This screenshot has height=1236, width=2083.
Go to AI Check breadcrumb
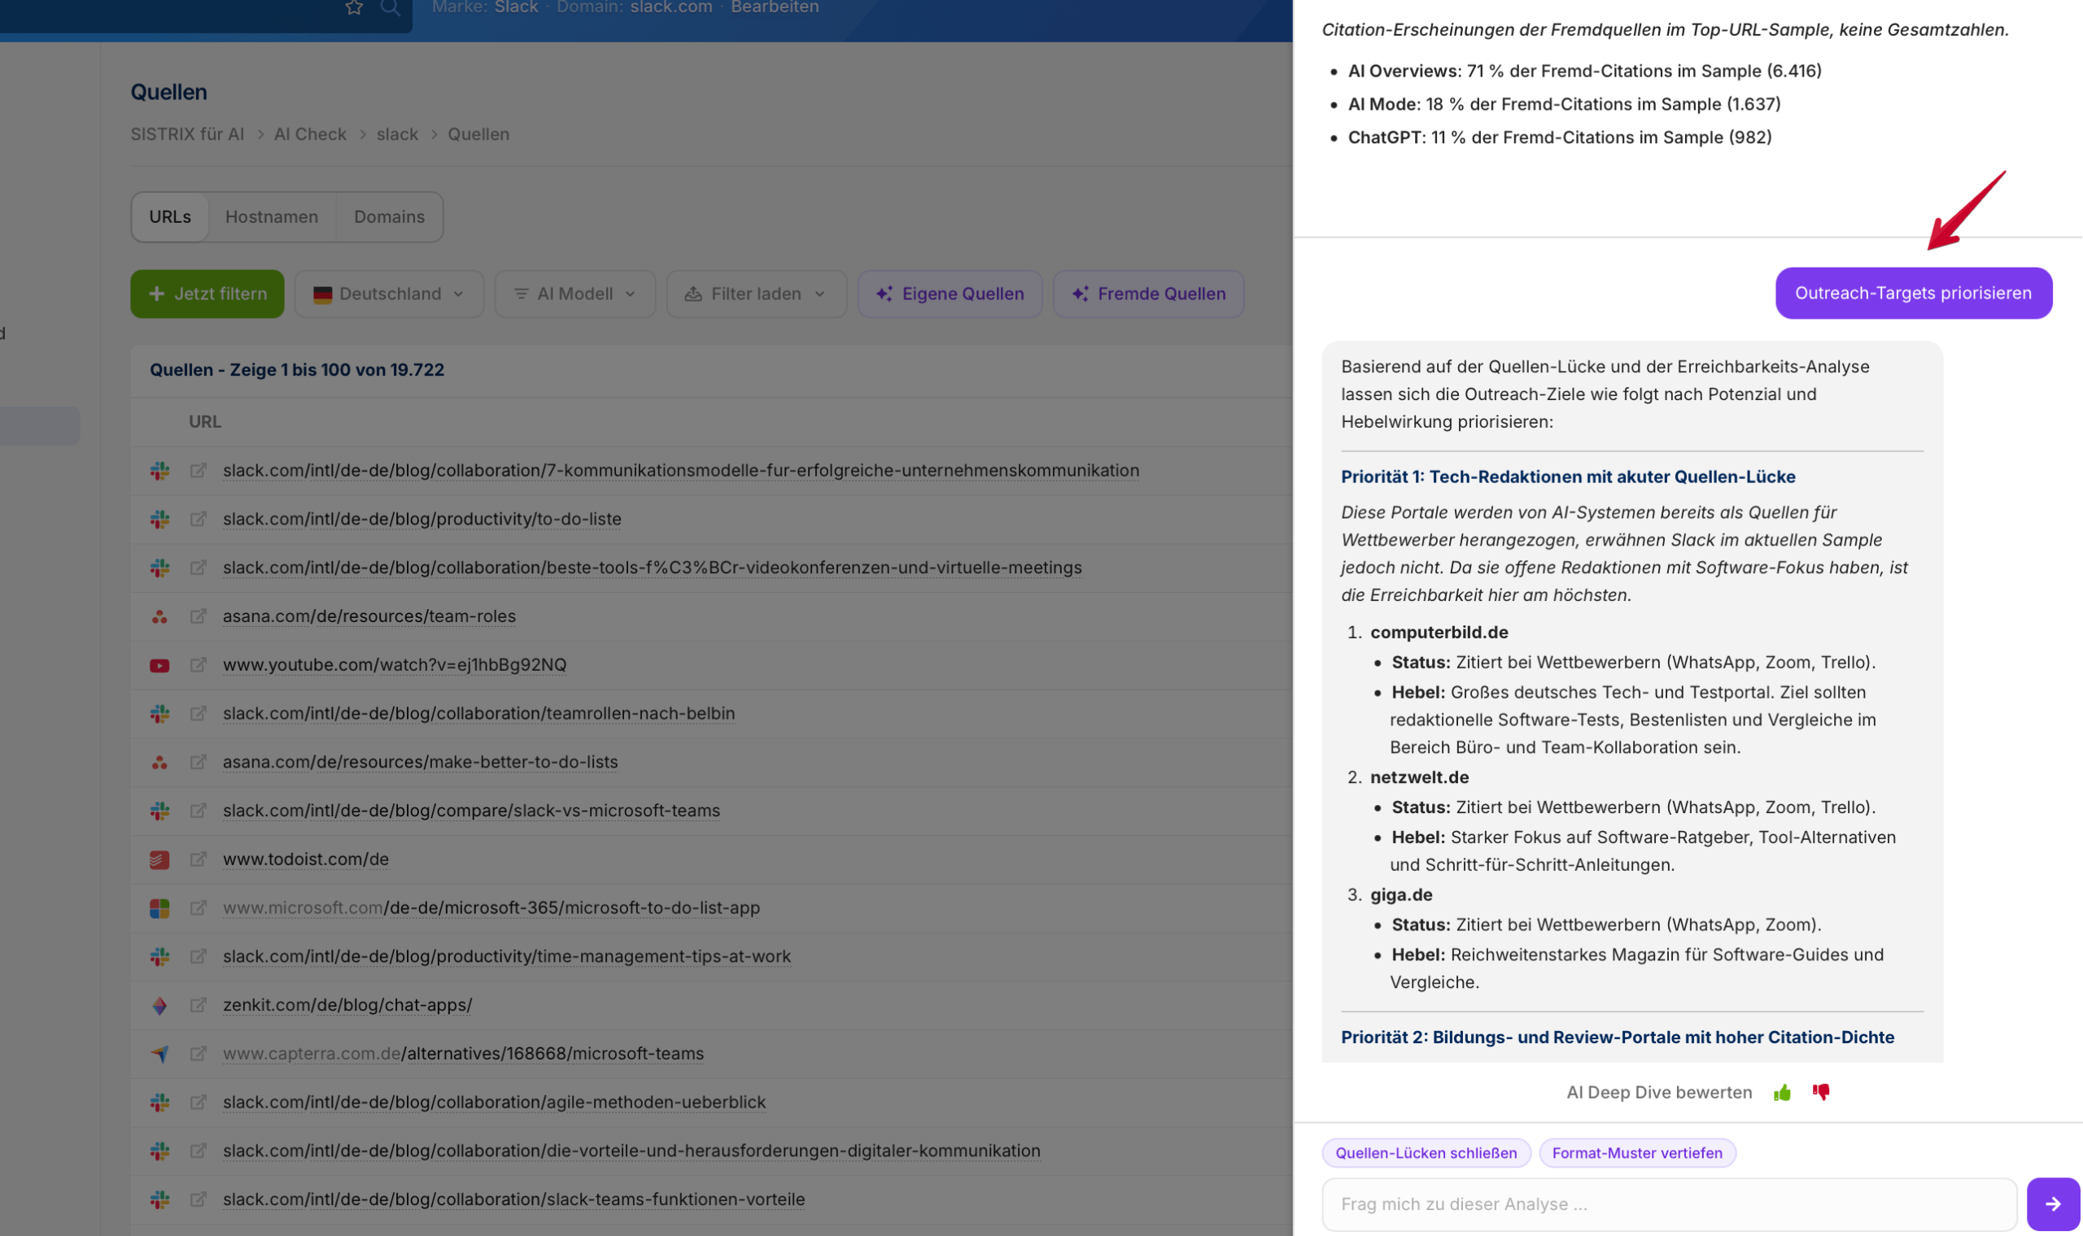[310, 134]
